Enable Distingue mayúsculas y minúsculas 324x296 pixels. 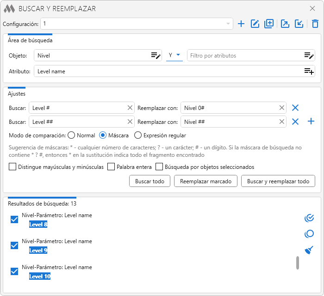coord(12,167)
